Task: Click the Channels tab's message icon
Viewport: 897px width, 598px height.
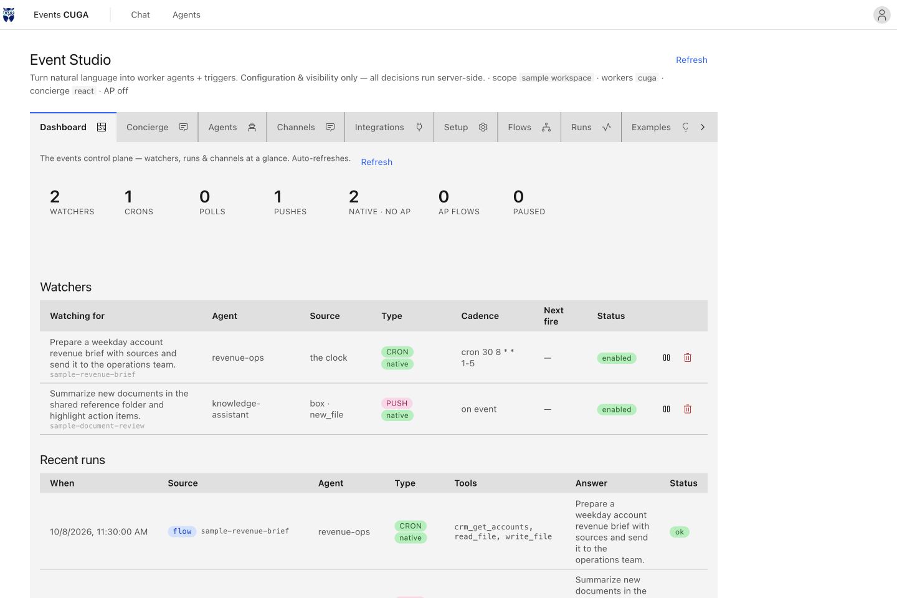Action: (330, 127)
